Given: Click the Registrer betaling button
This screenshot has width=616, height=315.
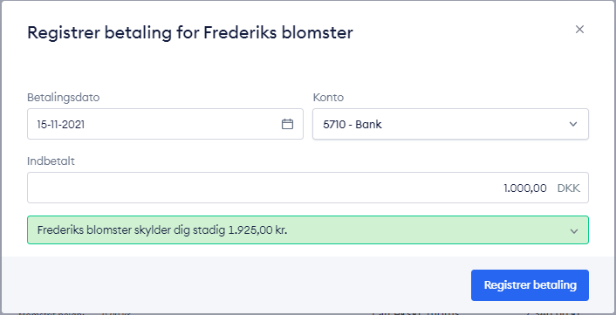Looking at the screenshot, I should click(x=530, y=285).
